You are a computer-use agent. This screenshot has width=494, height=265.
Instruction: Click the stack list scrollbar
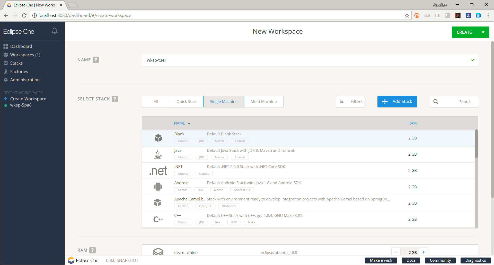[x=477, y=144]
